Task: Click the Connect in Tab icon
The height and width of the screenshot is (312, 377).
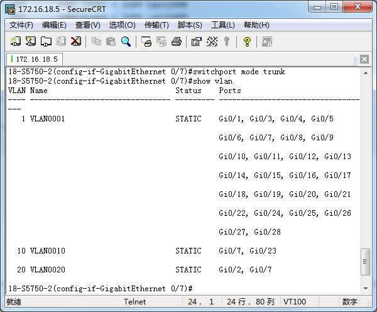Action: pyautogui.click(x=46, y=42)
